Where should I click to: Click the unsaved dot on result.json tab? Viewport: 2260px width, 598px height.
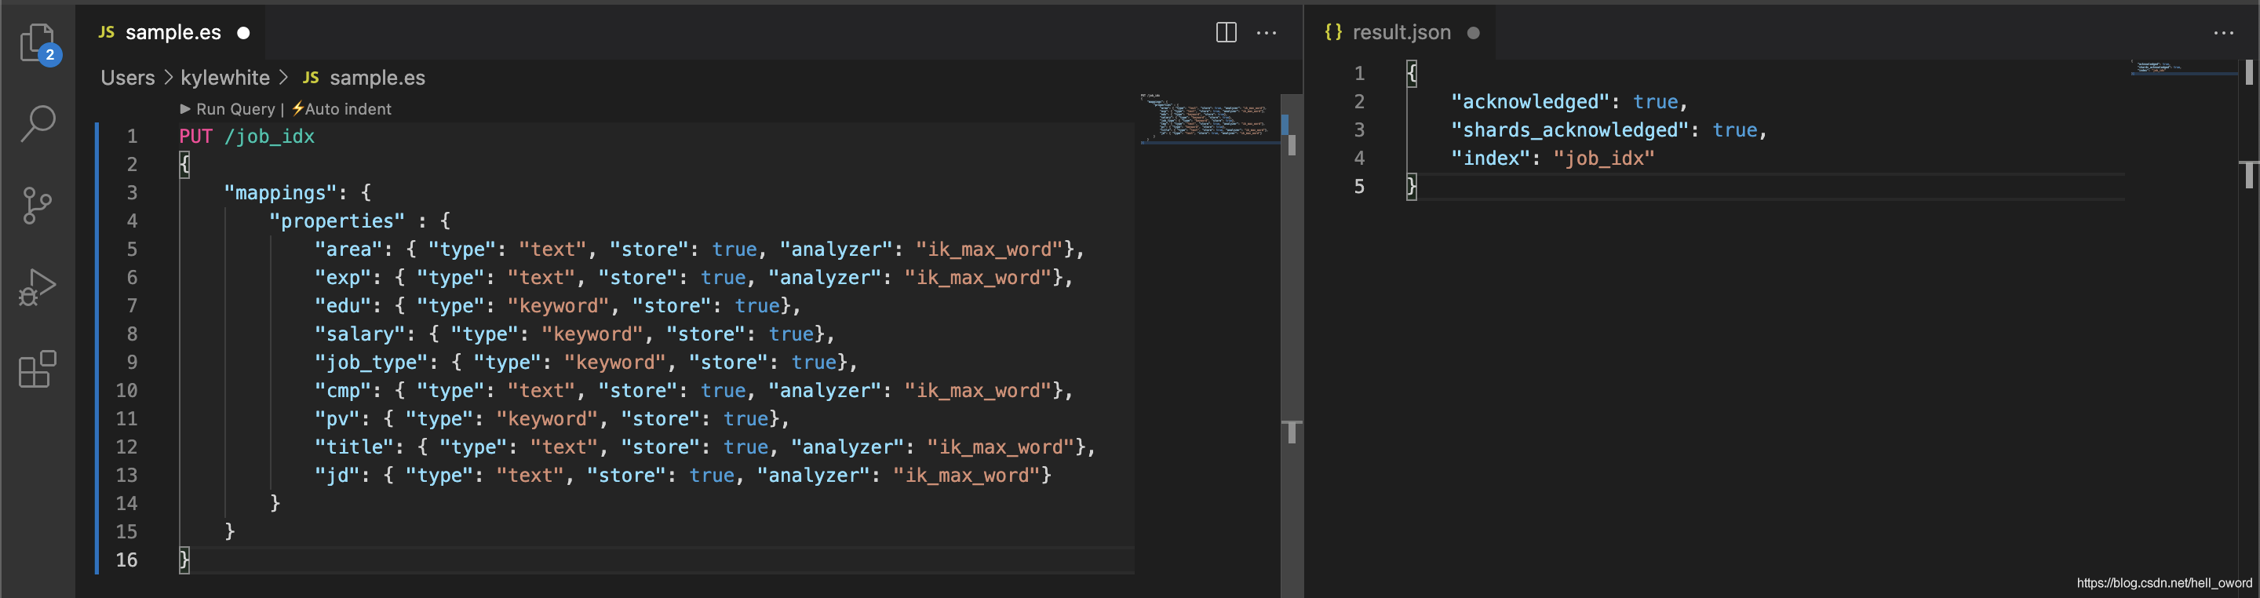point(1473,32)
